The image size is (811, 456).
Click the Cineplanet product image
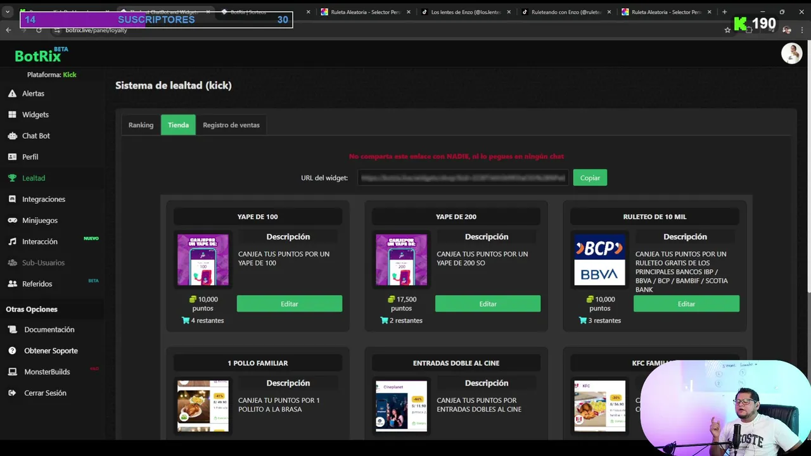[x=401, y=406]
